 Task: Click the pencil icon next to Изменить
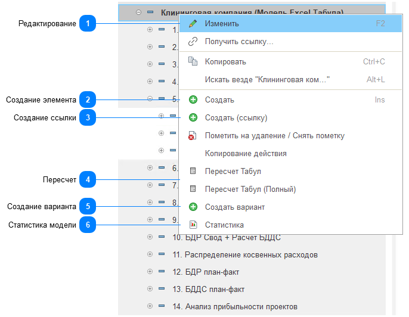click(193, 23)
